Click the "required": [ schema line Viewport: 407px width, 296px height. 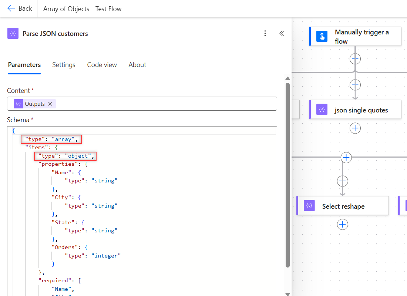(x=60, y=281)
